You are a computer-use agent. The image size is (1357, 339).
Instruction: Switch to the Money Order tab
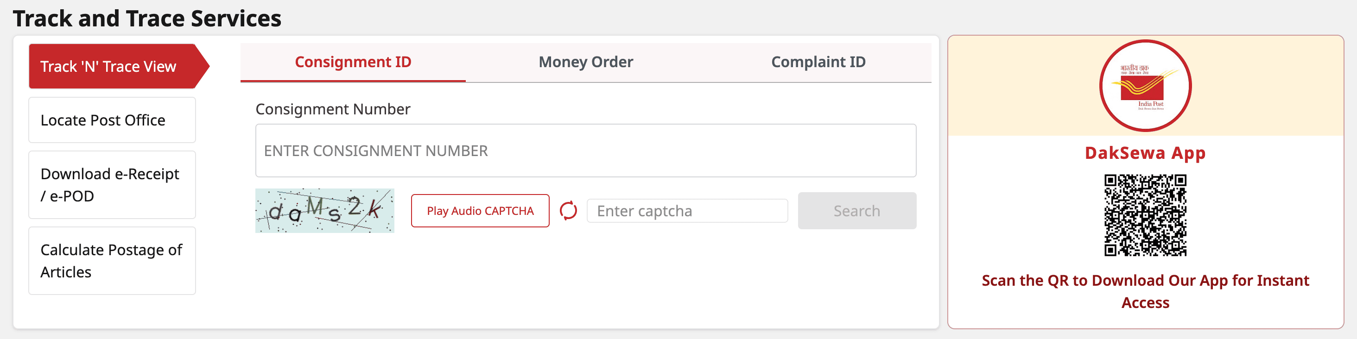point(585,62)
